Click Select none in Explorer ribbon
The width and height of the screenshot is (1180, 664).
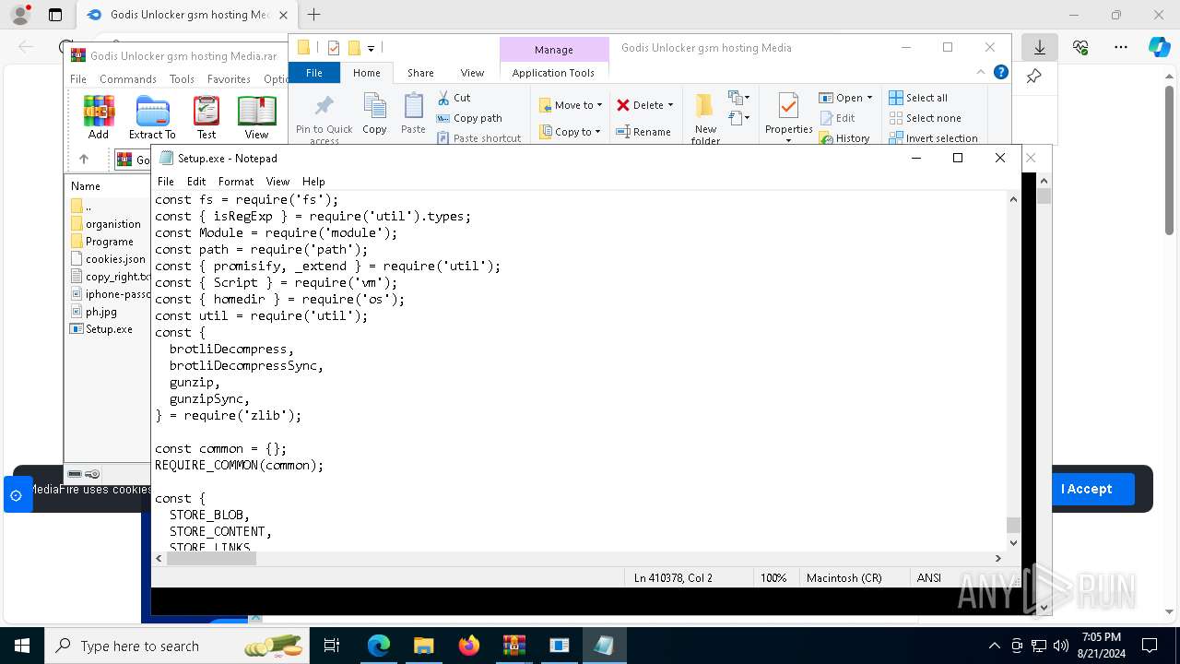(x=925, y=118)
